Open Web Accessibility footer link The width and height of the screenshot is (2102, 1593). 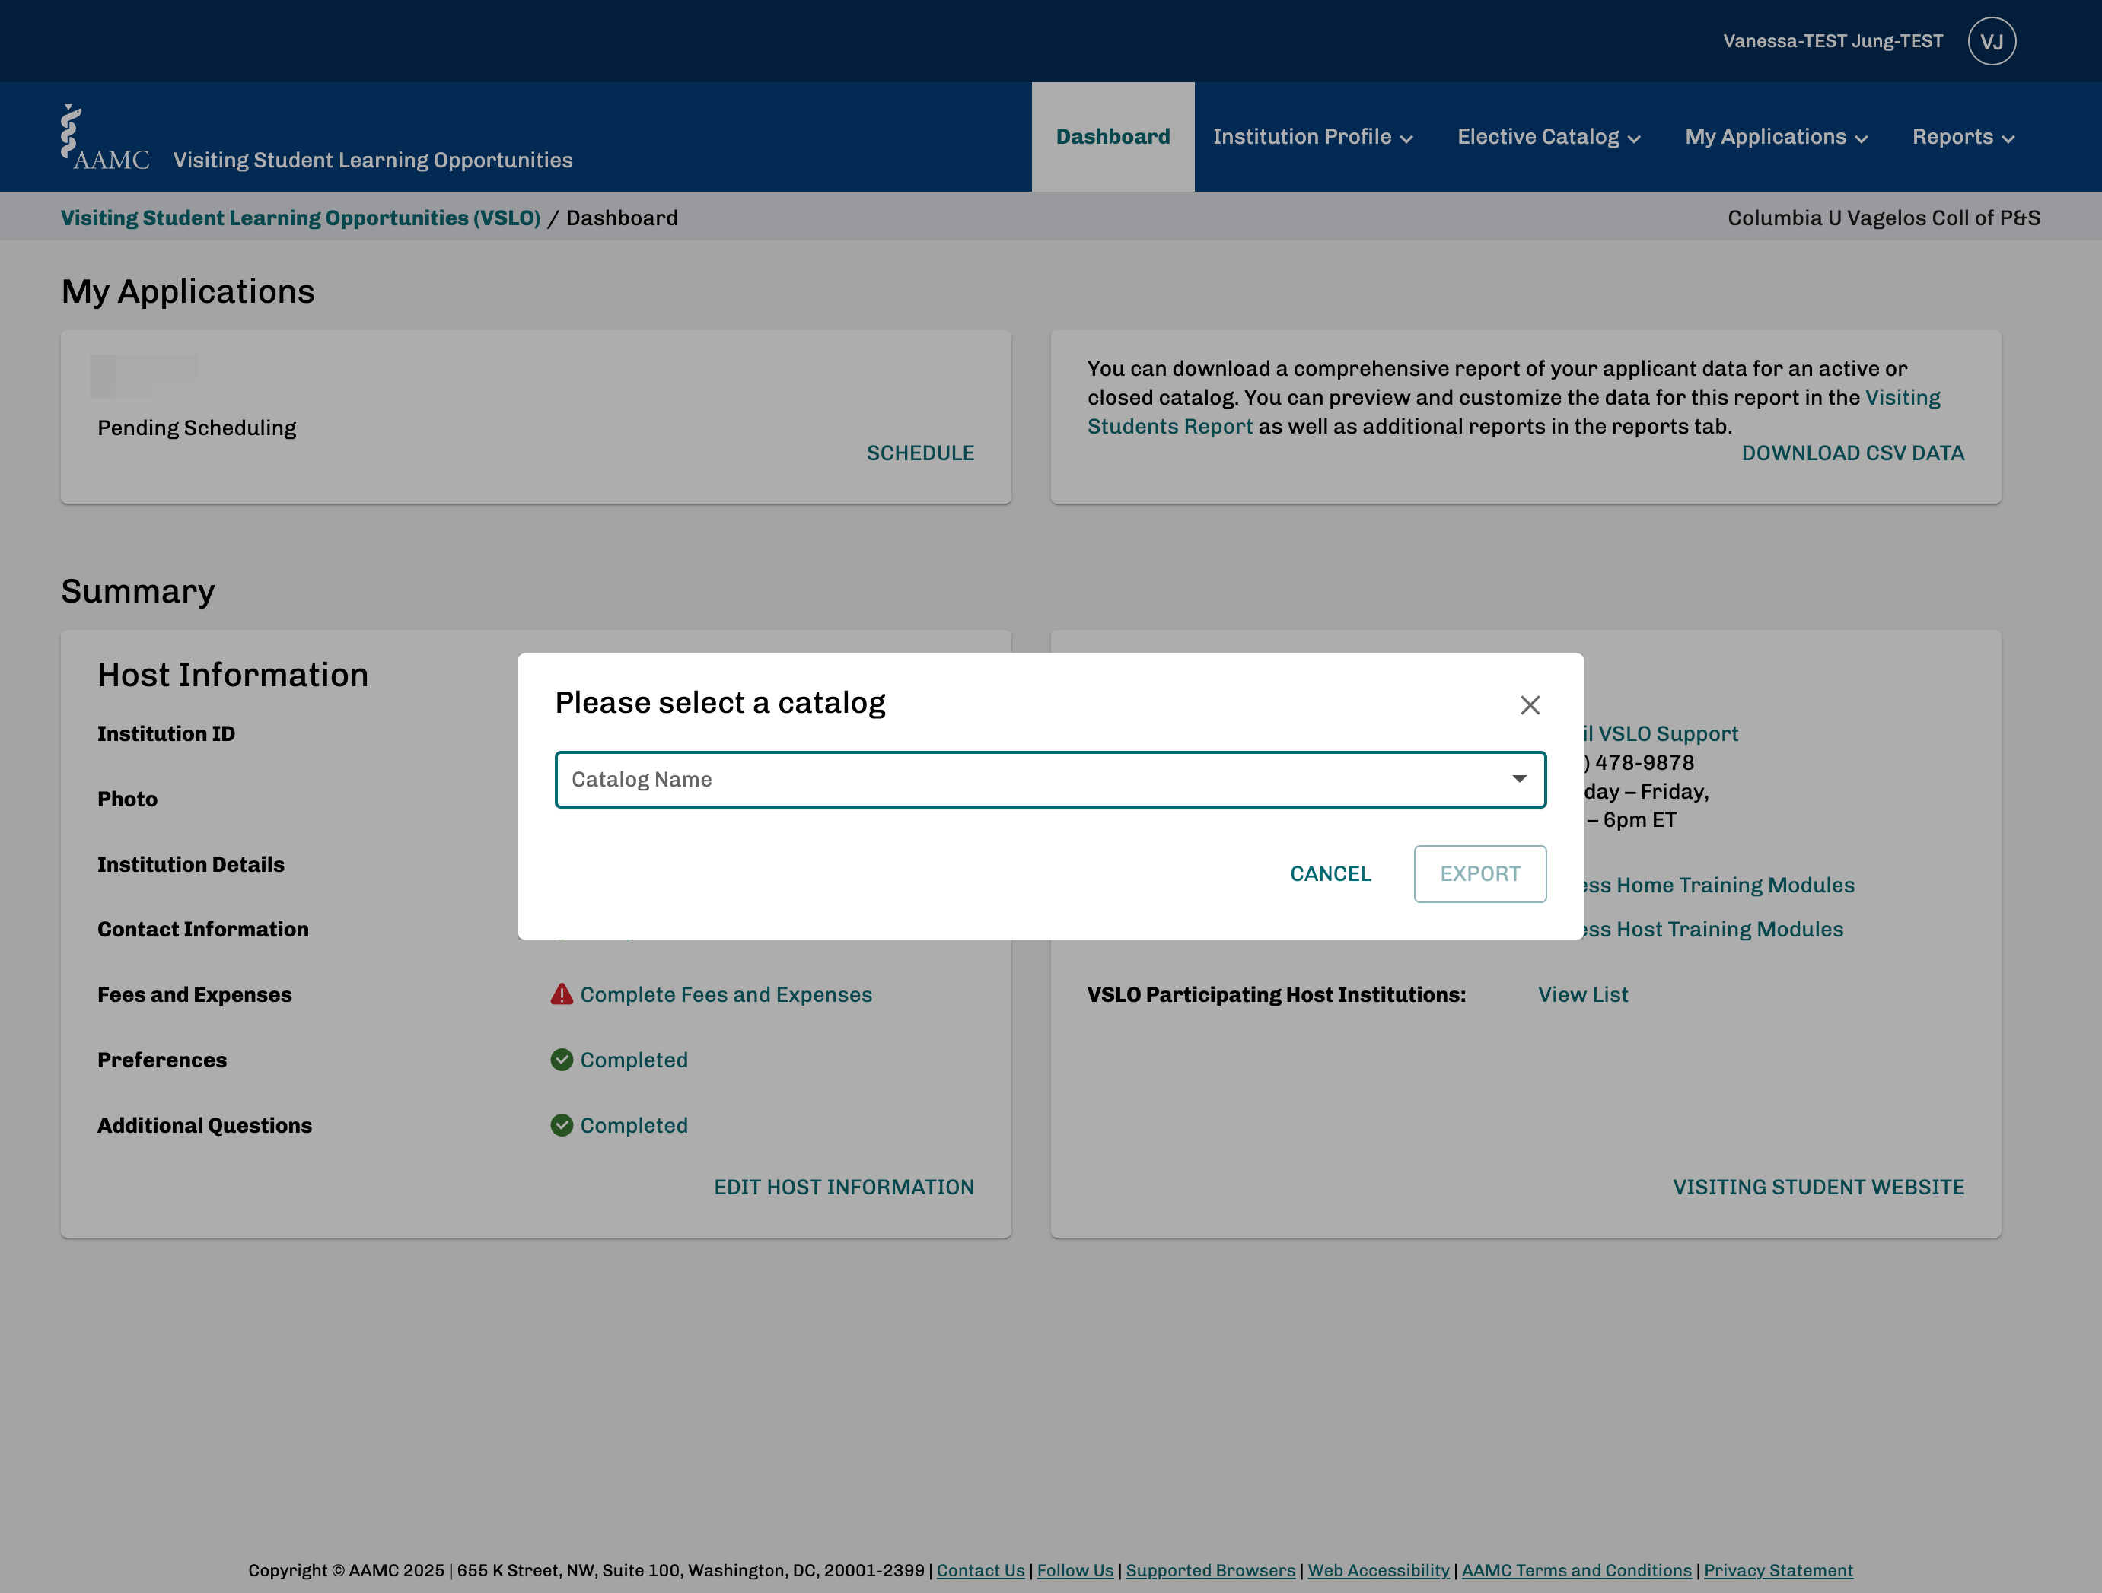1378,1570
